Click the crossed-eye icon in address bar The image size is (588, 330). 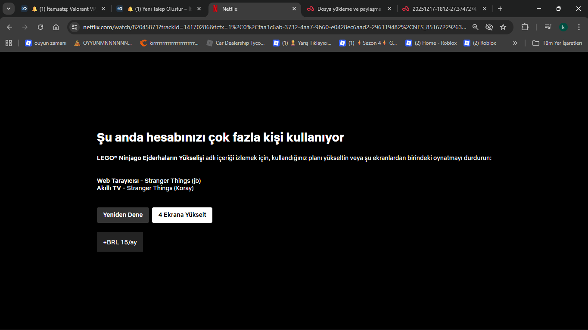click(489, 27)
